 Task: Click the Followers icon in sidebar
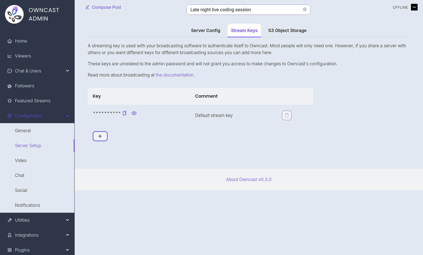[10, 86]
